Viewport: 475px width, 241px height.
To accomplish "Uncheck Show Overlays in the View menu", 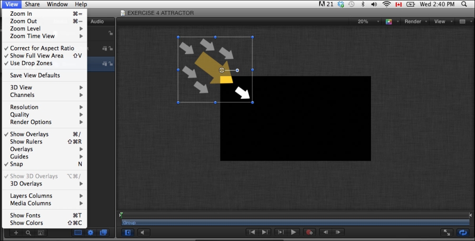I will pos(29,134).
